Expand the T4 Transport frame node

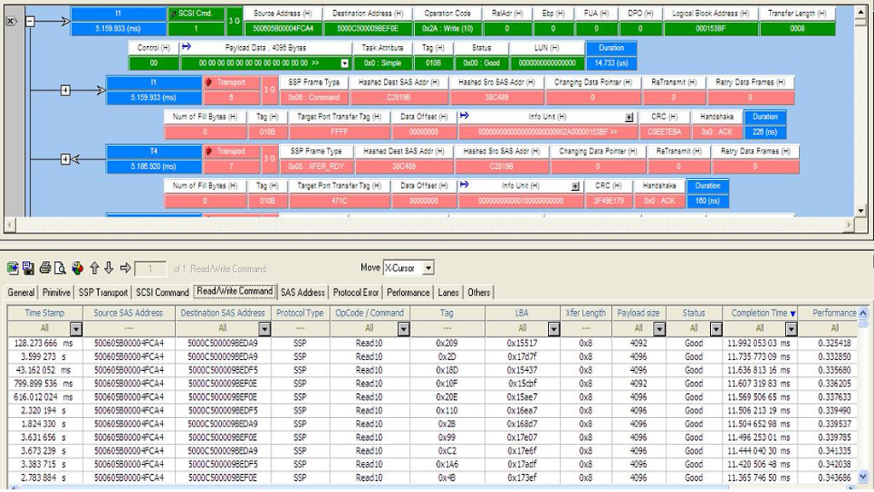click(66, 159)
